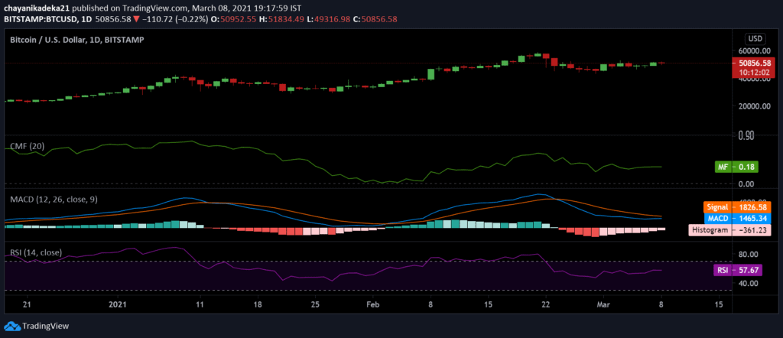
Task: Click the green MF 0.18 value label
Action: point(736,167)
